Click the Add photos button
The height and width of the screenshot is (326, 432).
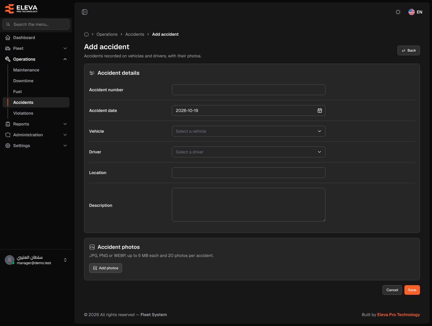point(106,268)
